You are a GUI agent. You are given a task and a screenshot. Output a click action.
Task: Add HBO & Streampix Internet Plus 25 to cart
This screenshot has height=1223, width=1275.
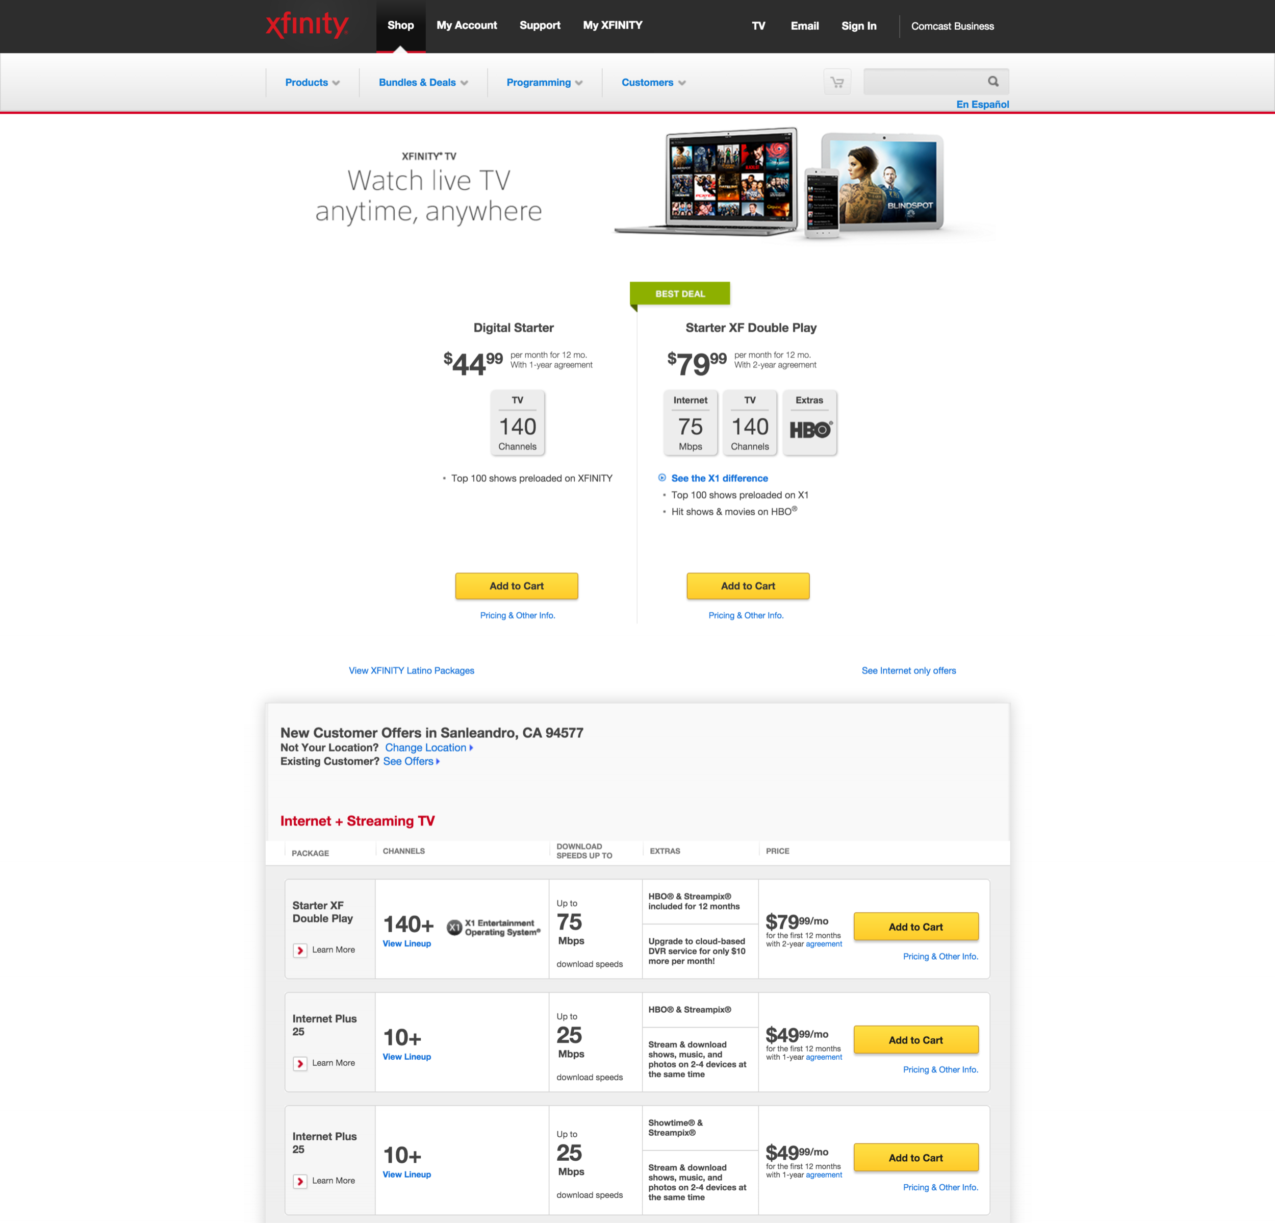pos(915,1040)
